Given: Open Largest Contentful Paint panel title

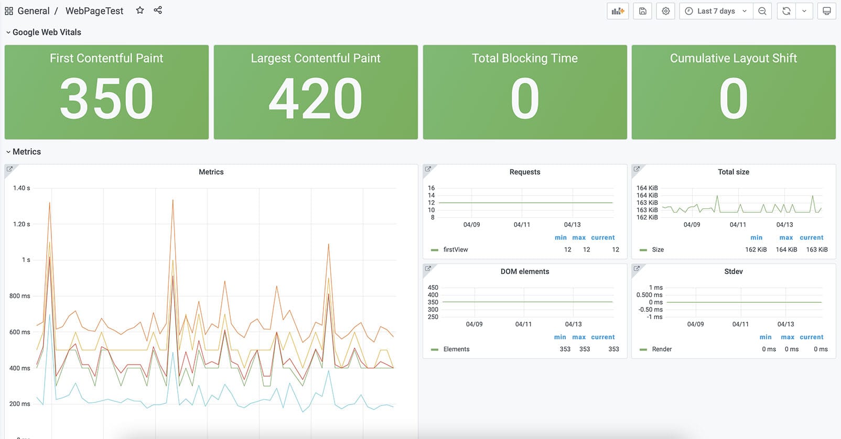Looking at the screenshot, I should click(316, 58).
